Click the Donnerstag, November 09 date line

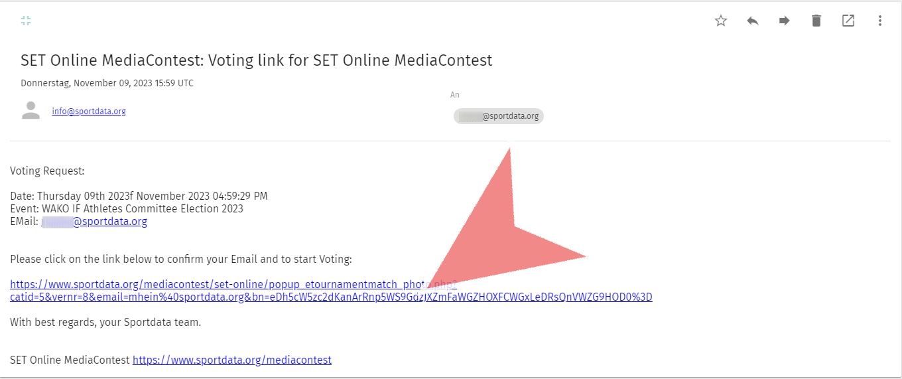(107, 84)
